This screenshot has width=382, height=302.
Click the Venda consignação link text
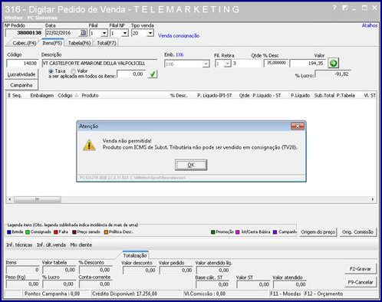coord(179,35)
